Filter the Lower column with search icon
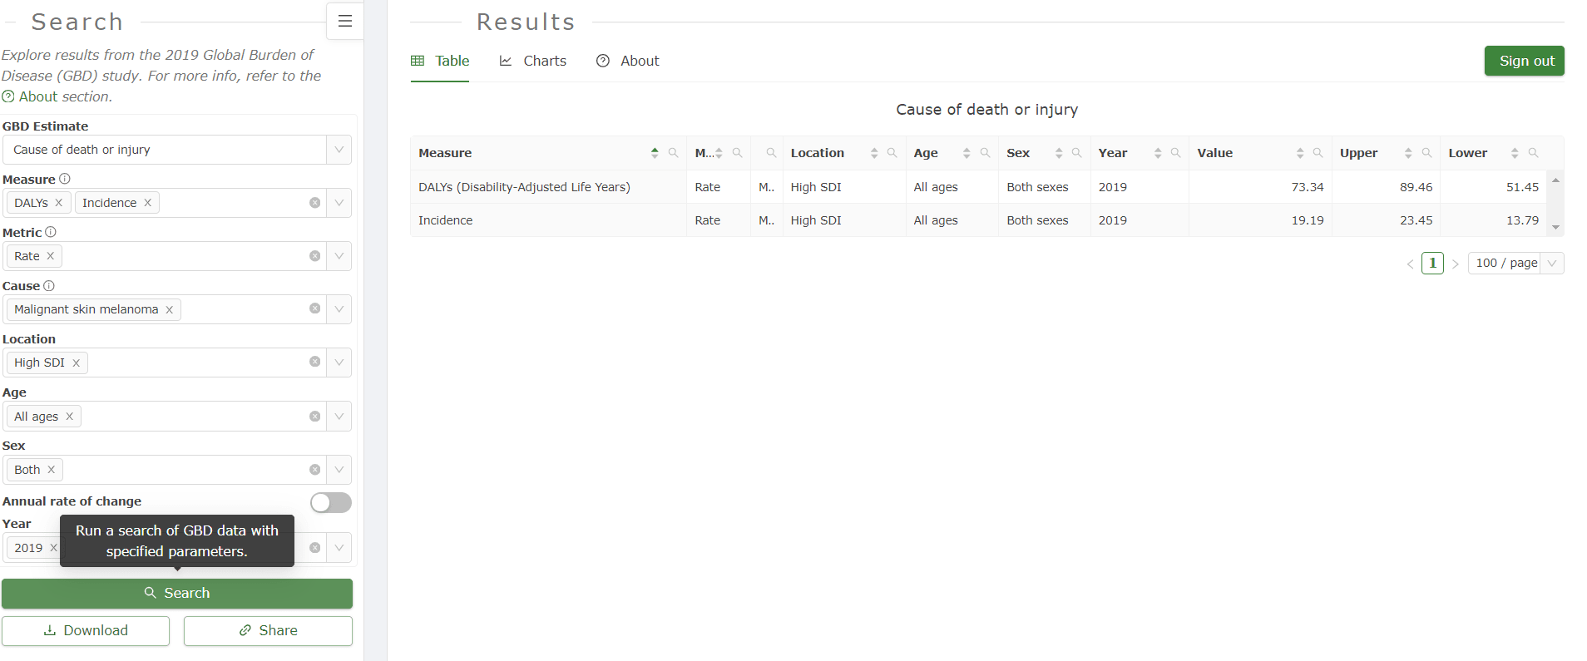The image size is (1587, 661). pyautogui.click(x=1534, y=153)
